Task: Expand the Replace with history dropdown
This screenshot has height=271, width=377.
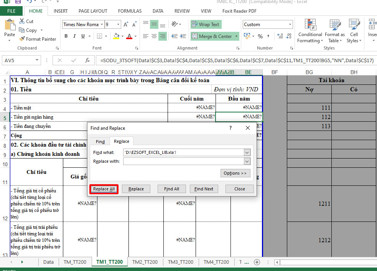Action: [x=247, y=161]
